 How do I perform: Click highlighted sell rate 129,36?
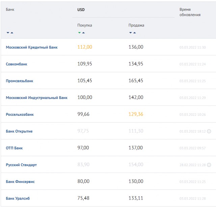point(136,114)
